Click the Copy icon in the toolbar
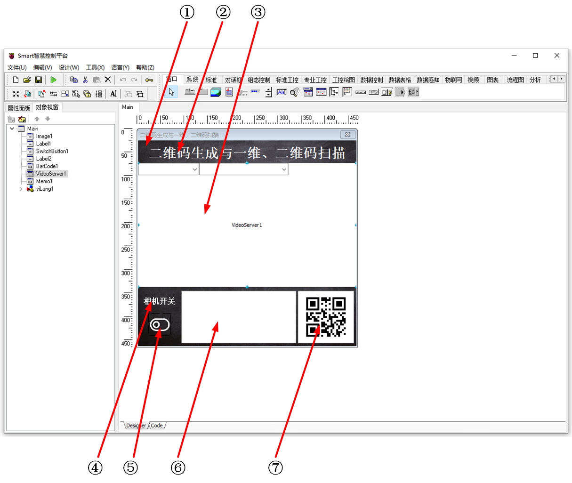 [74, 80]
